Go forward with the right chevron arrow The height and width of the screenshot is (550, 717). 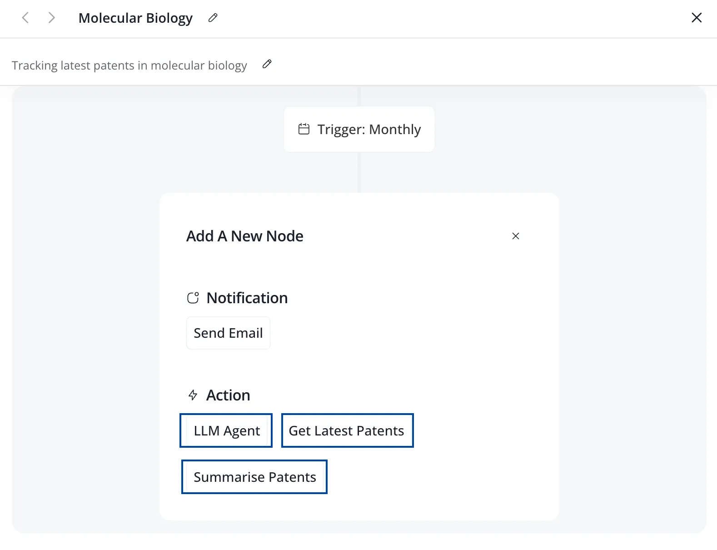pyautogui.click(x=51, y=18)
